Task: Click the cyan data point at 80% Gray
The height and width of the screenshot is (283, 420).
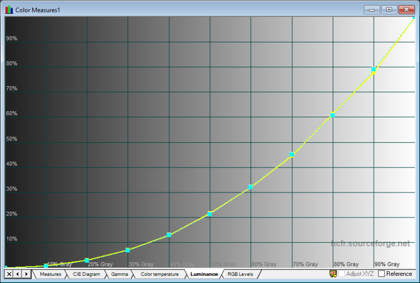Action: tap(333, 115)
